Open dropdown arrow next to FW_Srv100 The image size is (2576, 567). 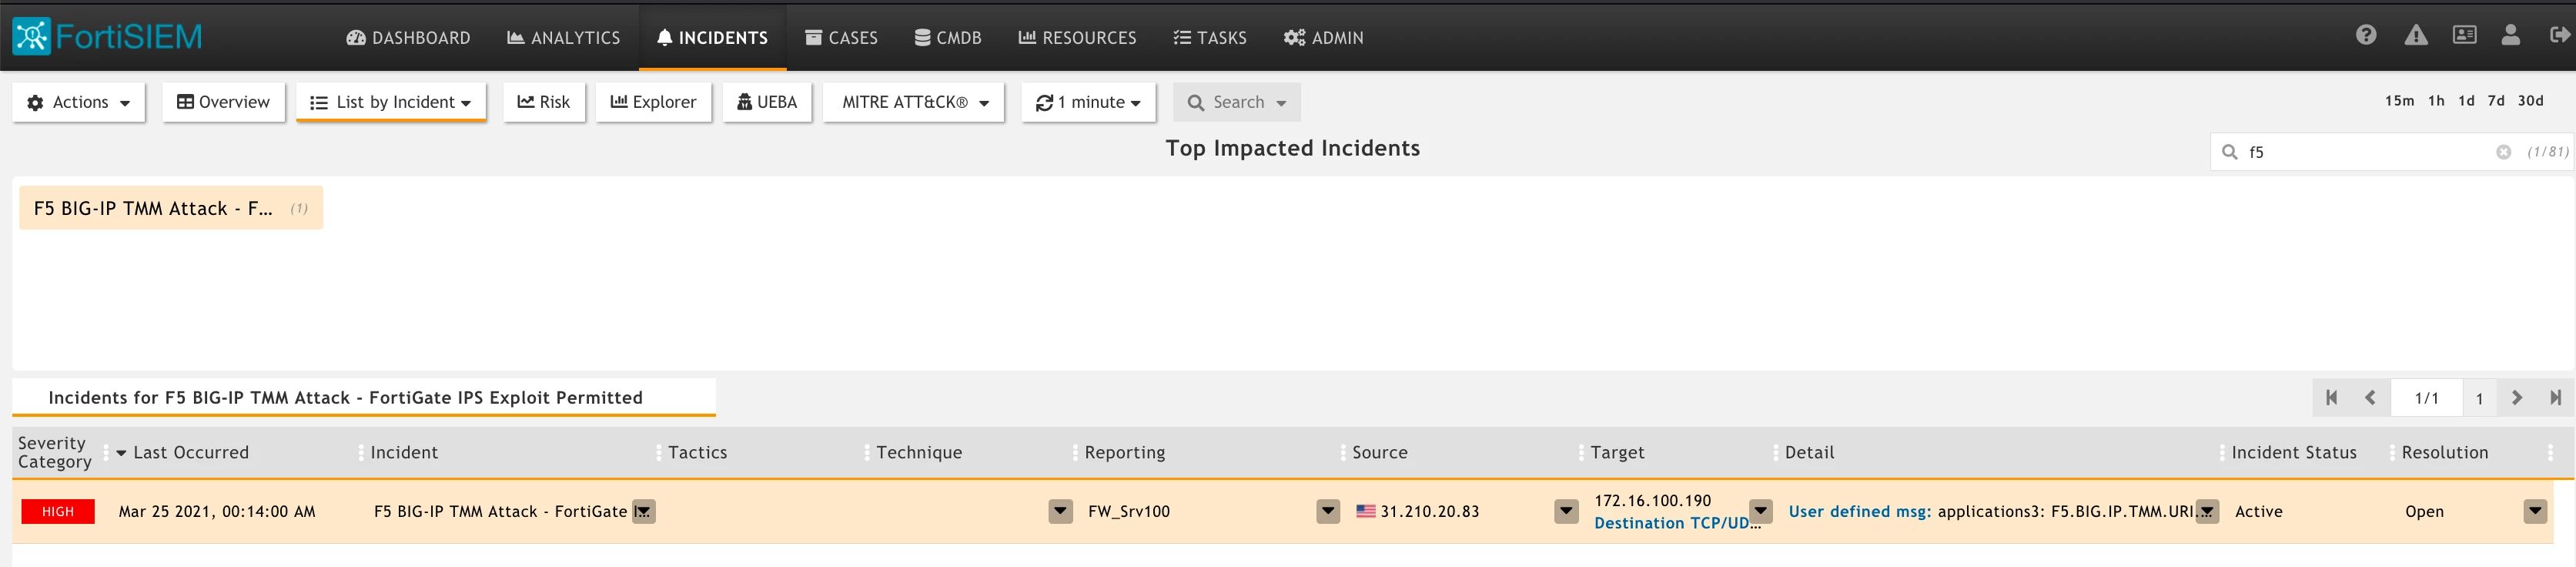pyautogui.click(x=1328, y=512)
